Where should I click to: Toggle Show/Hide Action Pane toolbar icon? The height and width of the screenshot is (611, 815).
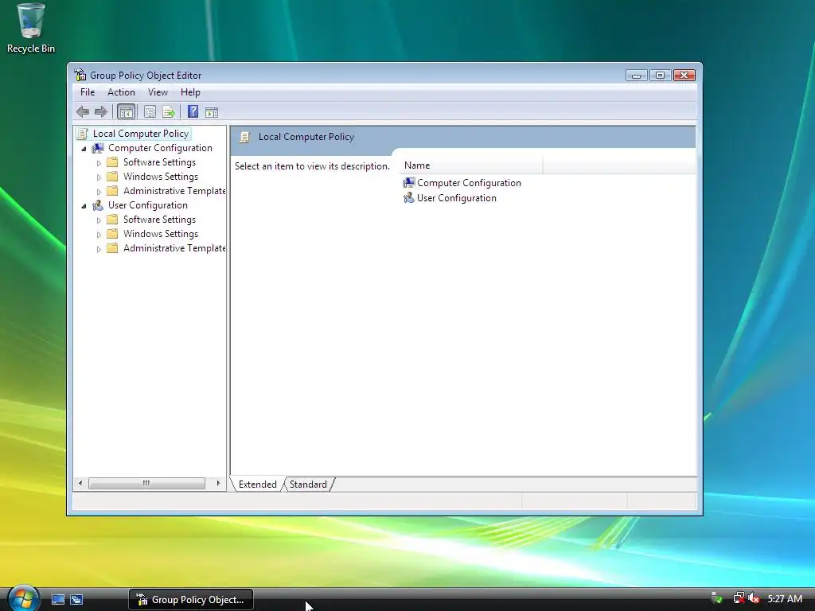(212, 111)
